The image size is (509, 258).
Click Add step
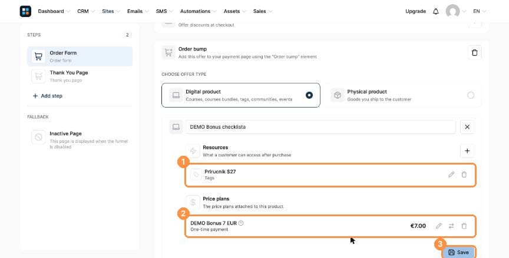point(47,96)
